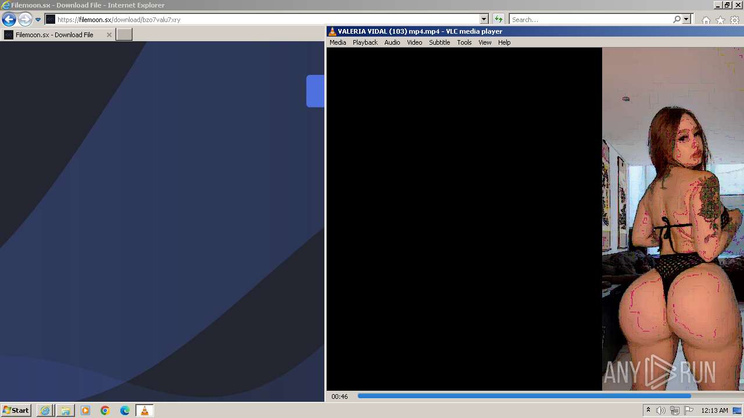The image size is (744, 418).
Task: Click the VLC cone title bar icon
Action: (x=332, y=31)
